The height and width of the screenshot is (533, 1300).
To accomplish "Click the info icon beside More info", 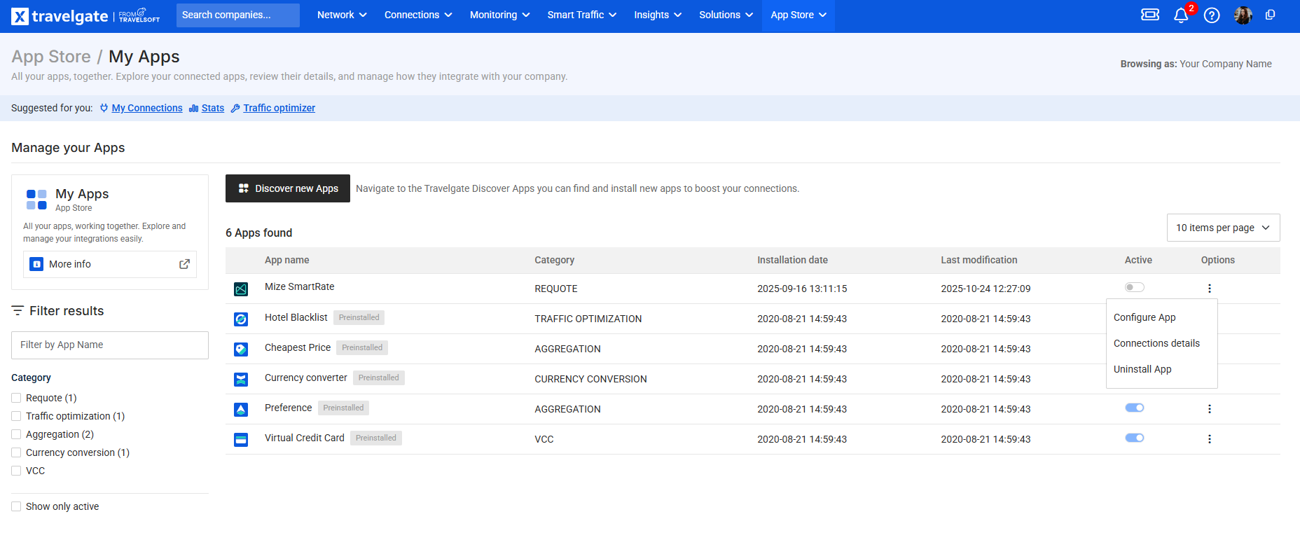I will [x=36, y=264].
